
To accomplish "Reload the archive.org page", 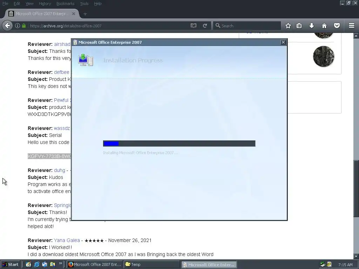I will pos(205,26).
